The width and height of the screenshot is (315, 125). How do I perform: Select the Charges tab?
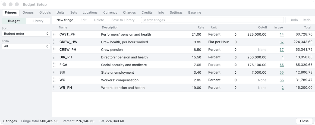coord(129,12)
